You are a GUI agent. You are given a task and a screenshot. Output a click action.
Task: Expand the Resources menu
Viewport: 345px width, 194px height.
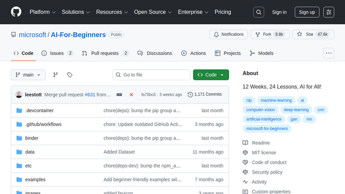112,12
